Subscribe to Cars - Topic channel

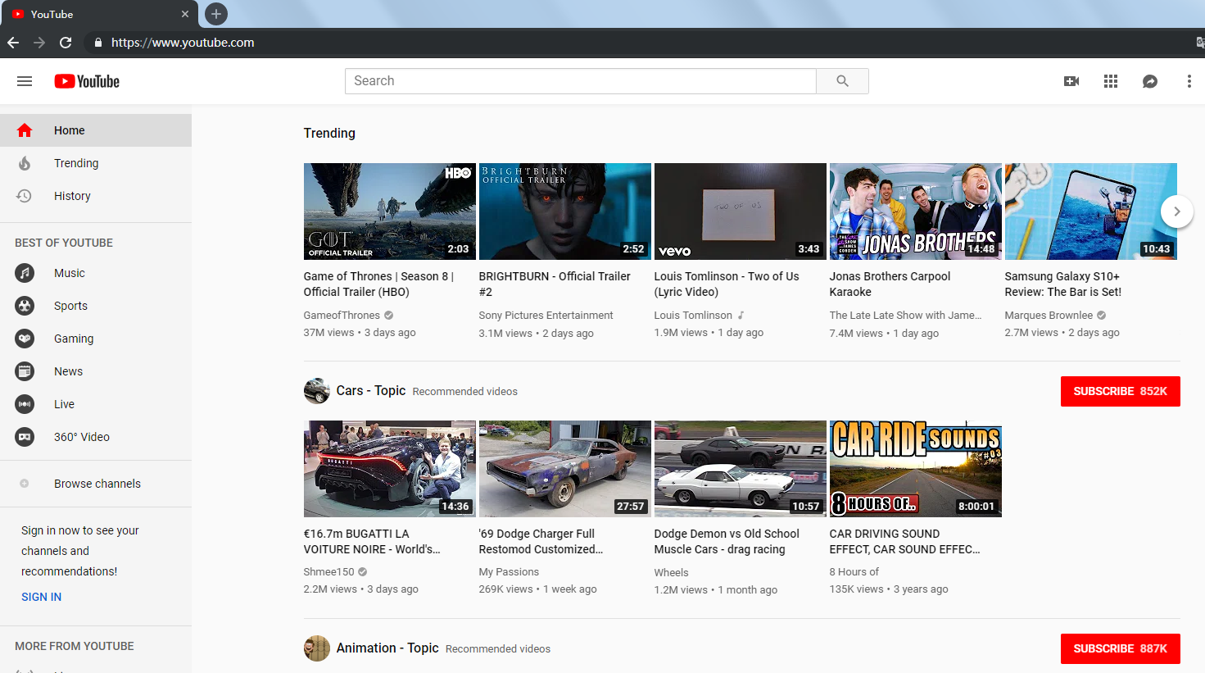(x=1120, y=391)
